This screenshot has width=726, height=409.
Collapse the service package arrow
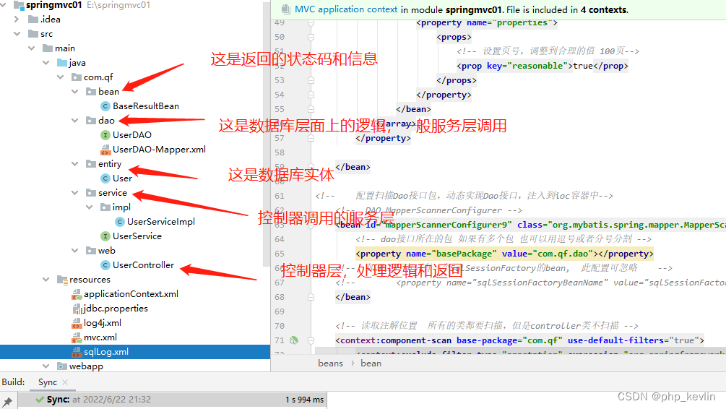[74, 193]
